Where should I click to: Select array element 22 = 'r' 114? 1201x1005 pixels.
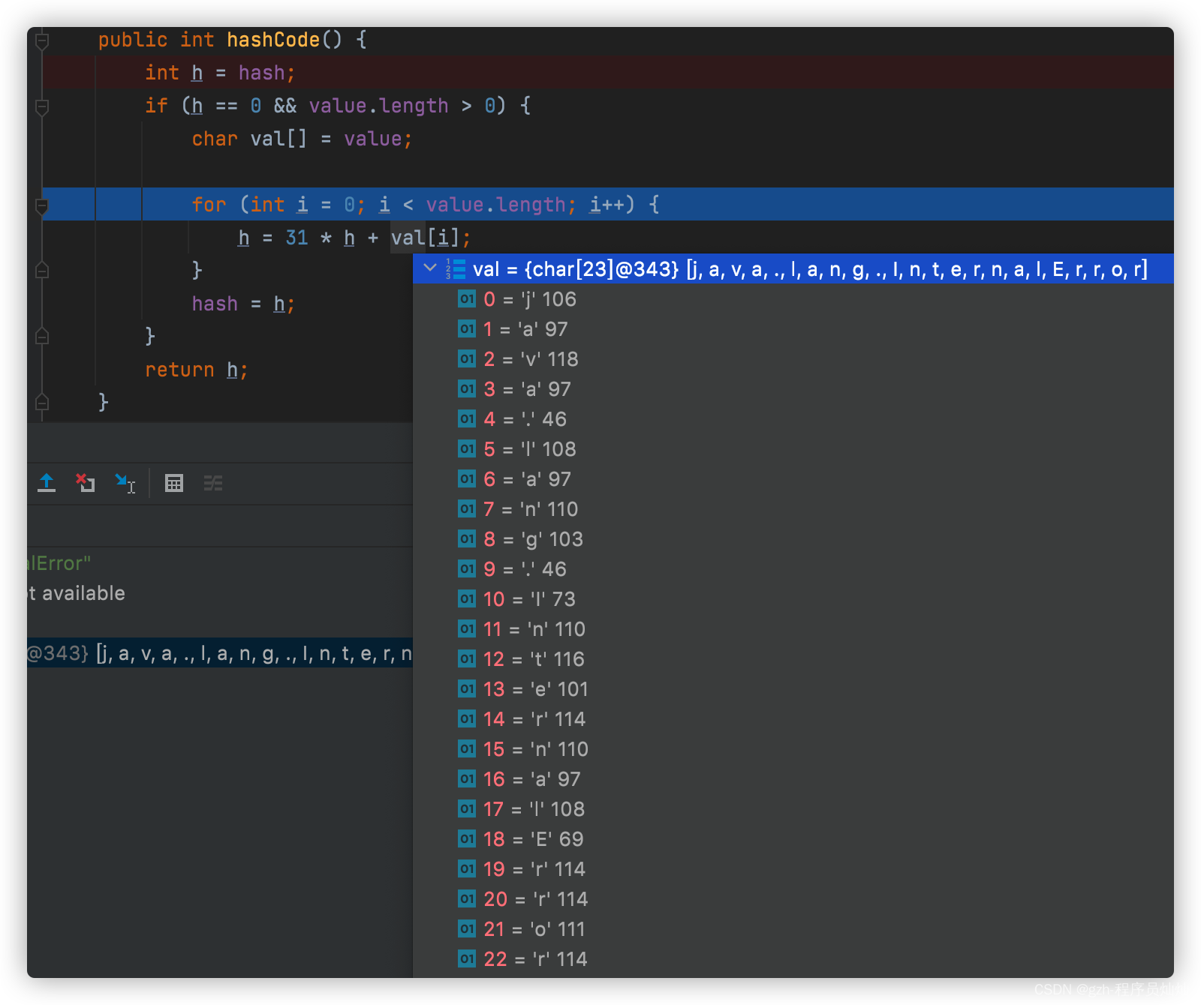(793, 959)
